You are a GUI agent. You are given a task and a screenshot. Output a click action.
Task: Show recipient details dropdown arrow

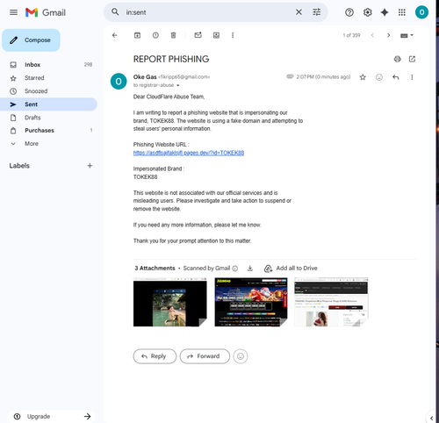(177, 85)
